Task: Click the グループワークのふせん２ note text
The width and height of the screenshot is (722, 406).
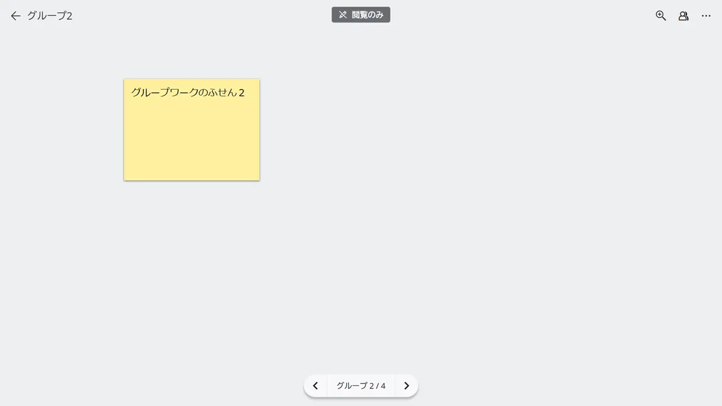Action: [x=187, y=92]
